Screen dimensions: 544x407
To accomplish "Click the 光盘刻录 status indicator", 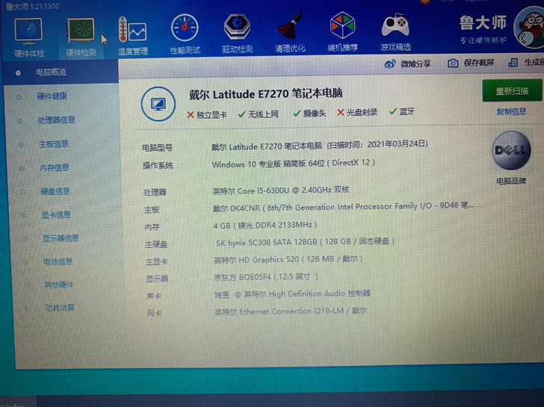I will (357, 112).
